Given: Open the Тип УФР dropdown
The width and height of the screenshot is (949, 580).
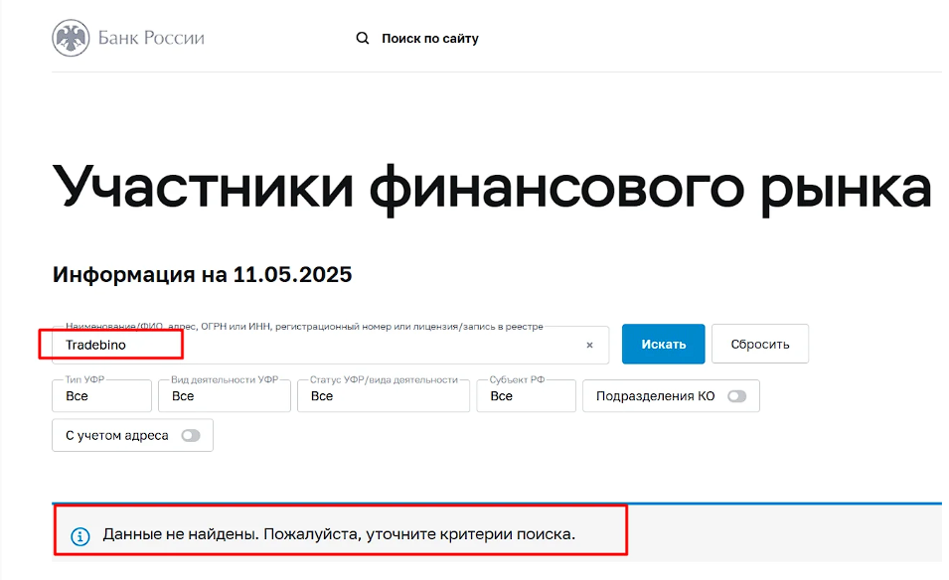Looking at the screenshot, I should pos(101,396).
